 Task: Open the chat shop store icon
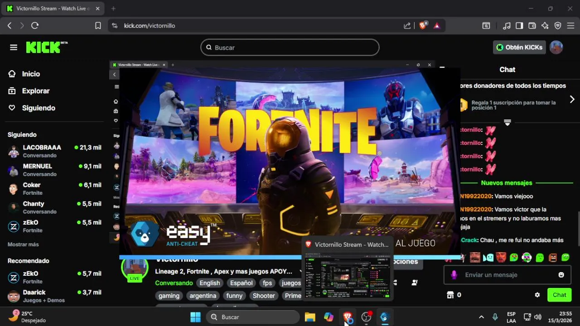450,295
